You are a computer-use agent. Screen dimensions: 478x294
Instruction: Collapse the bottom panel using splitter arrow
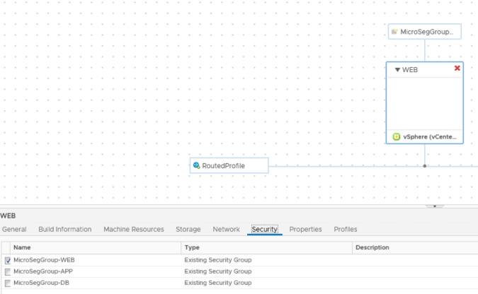pos(435,206)
